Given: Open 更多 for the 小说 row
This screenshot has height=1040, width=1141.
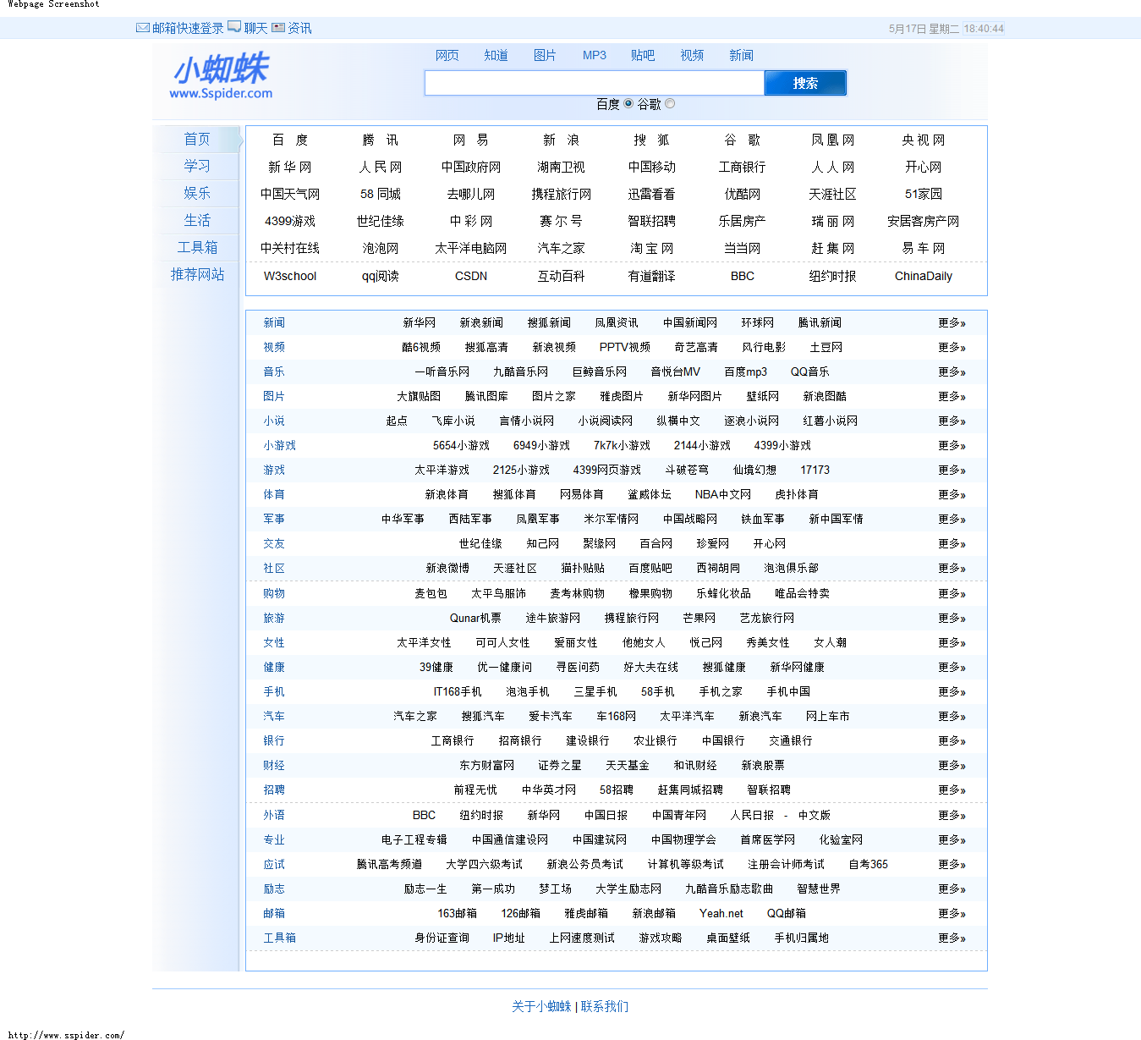Looking at the screenshot, I should coord(952,421).
